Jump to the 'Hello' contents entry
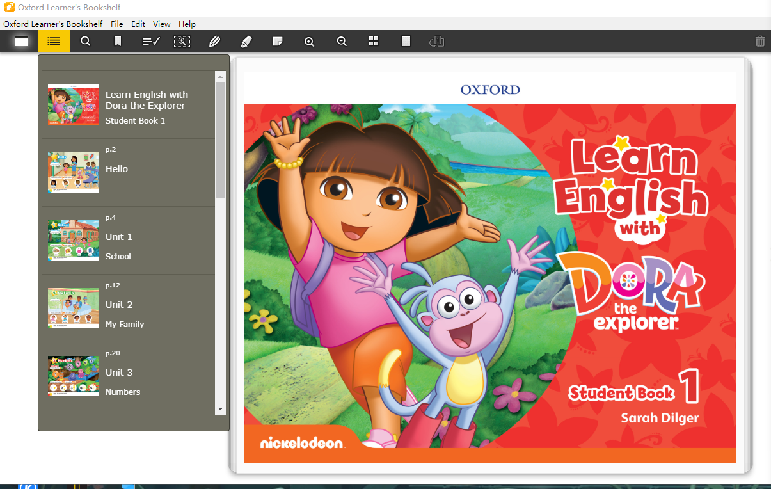 116,169
